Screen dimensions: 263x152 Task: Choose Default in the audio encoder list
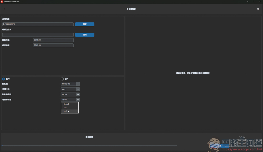[70, 104]
